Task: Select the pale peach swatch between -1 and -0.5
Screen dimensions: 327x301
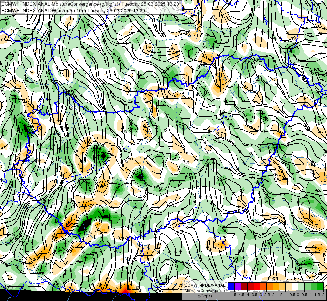Action: tap(288, 286)
